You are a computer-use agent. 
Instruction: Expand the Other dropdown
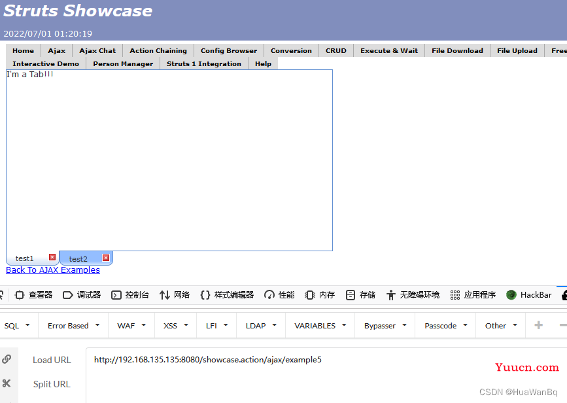501,326
